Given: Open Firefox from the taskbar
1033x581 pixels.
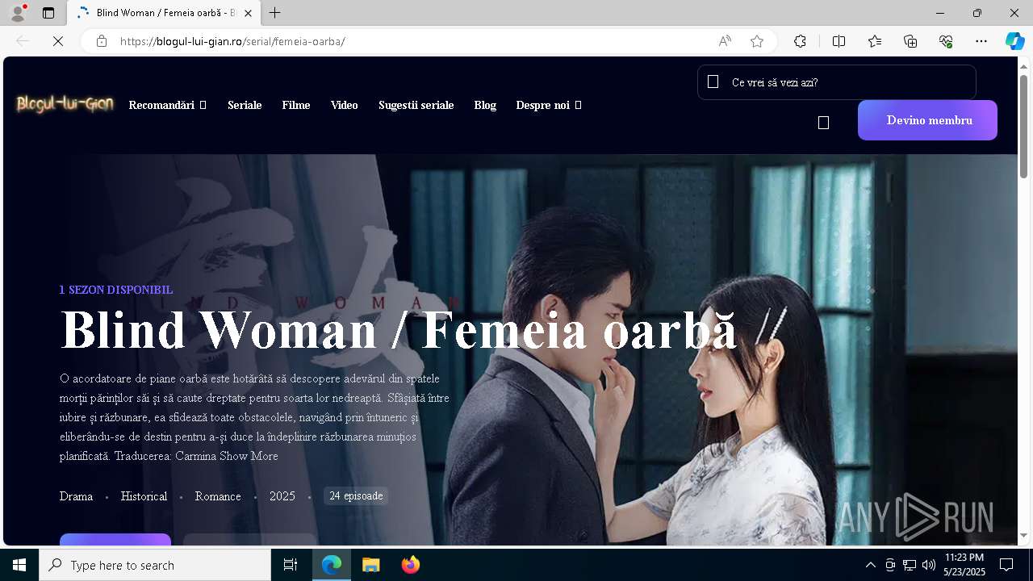Looking at the screenshot, I should [410, 565].
